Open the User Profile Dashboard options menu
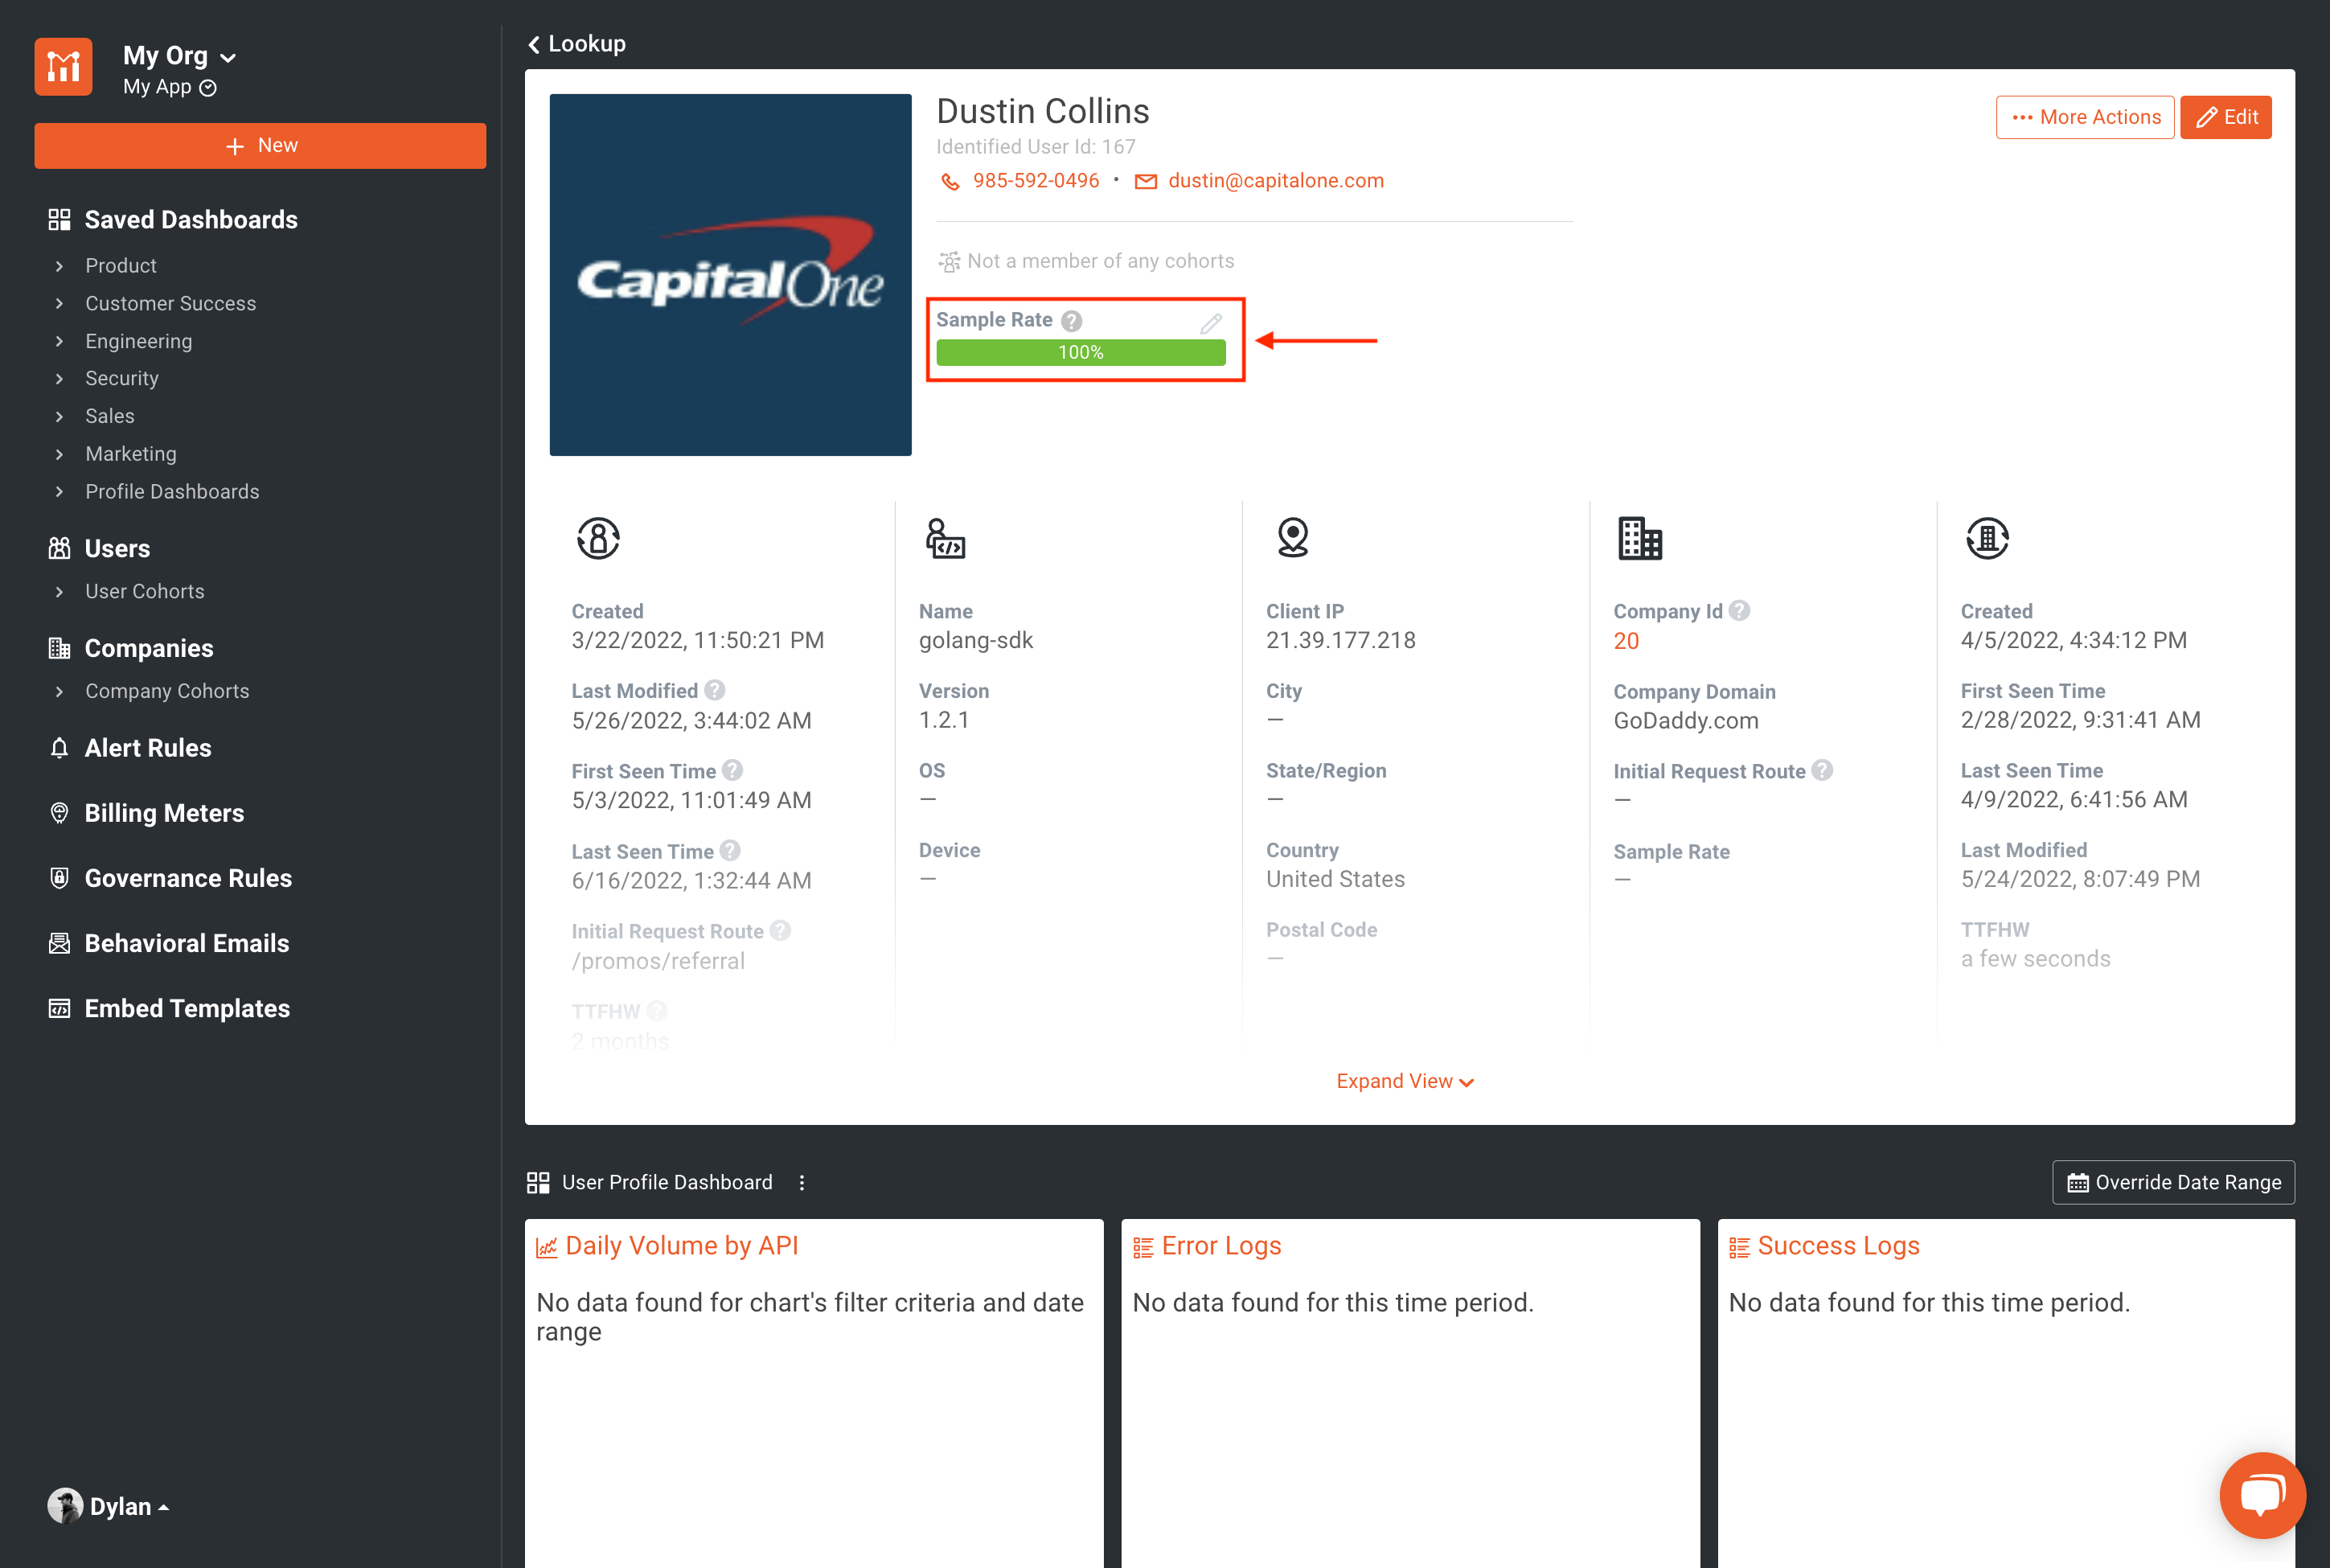Viewport: 2330px width, 1568px height. (x=802, y=1182)
